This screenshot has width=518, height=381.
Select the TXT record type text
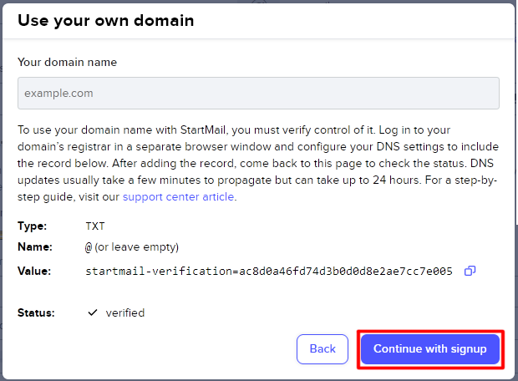click(x=95, y=226)
